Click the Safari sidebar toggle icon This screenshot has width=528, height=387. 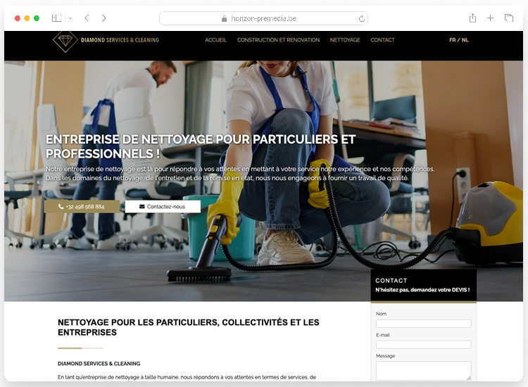[56, 18]
